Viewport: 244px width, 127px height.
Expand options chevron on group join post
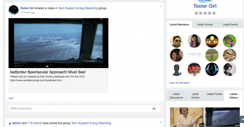pyautogui.click(x=160, y=122)
